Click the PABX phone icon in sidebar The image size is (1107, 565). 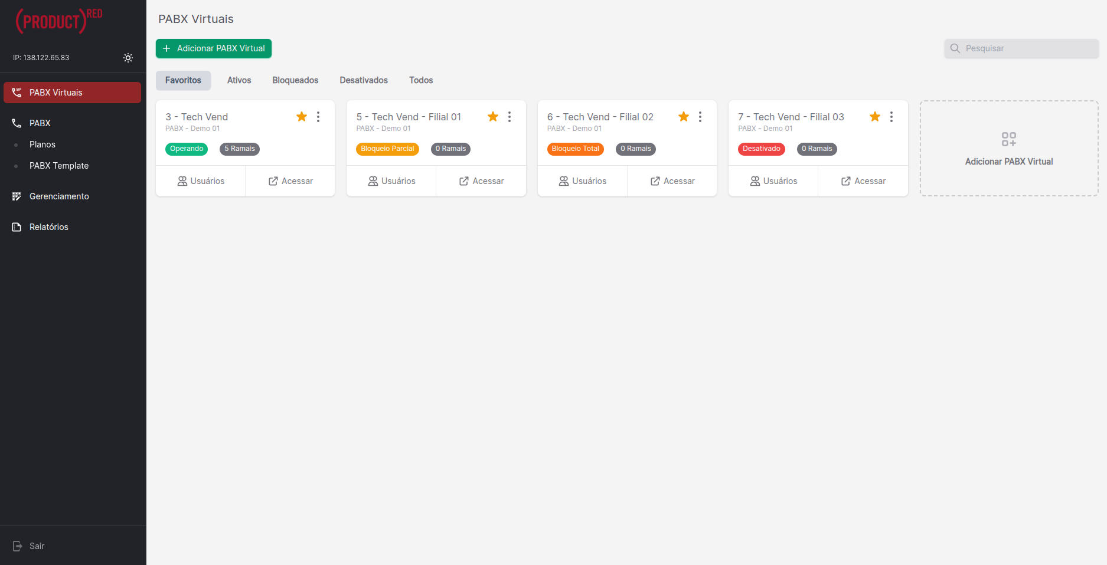17,123
